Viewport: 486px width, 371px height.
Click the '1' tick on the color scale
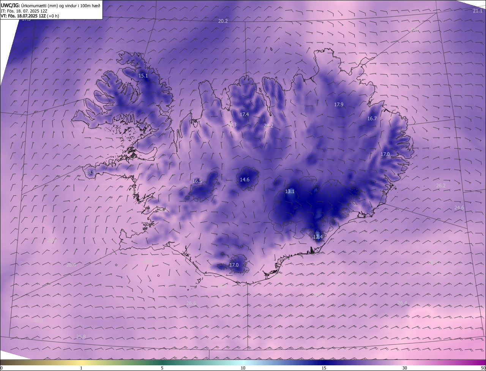point(81,368)
